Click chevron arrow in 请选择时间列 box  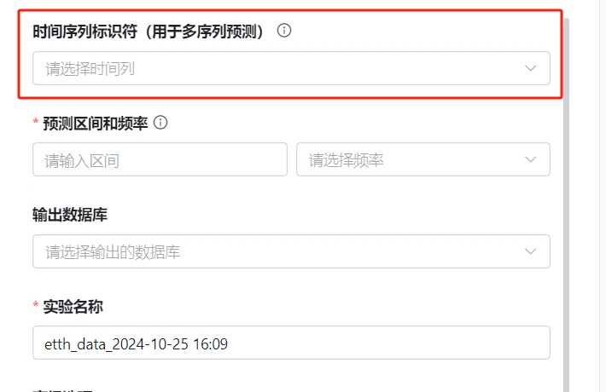tap(530, 68)
